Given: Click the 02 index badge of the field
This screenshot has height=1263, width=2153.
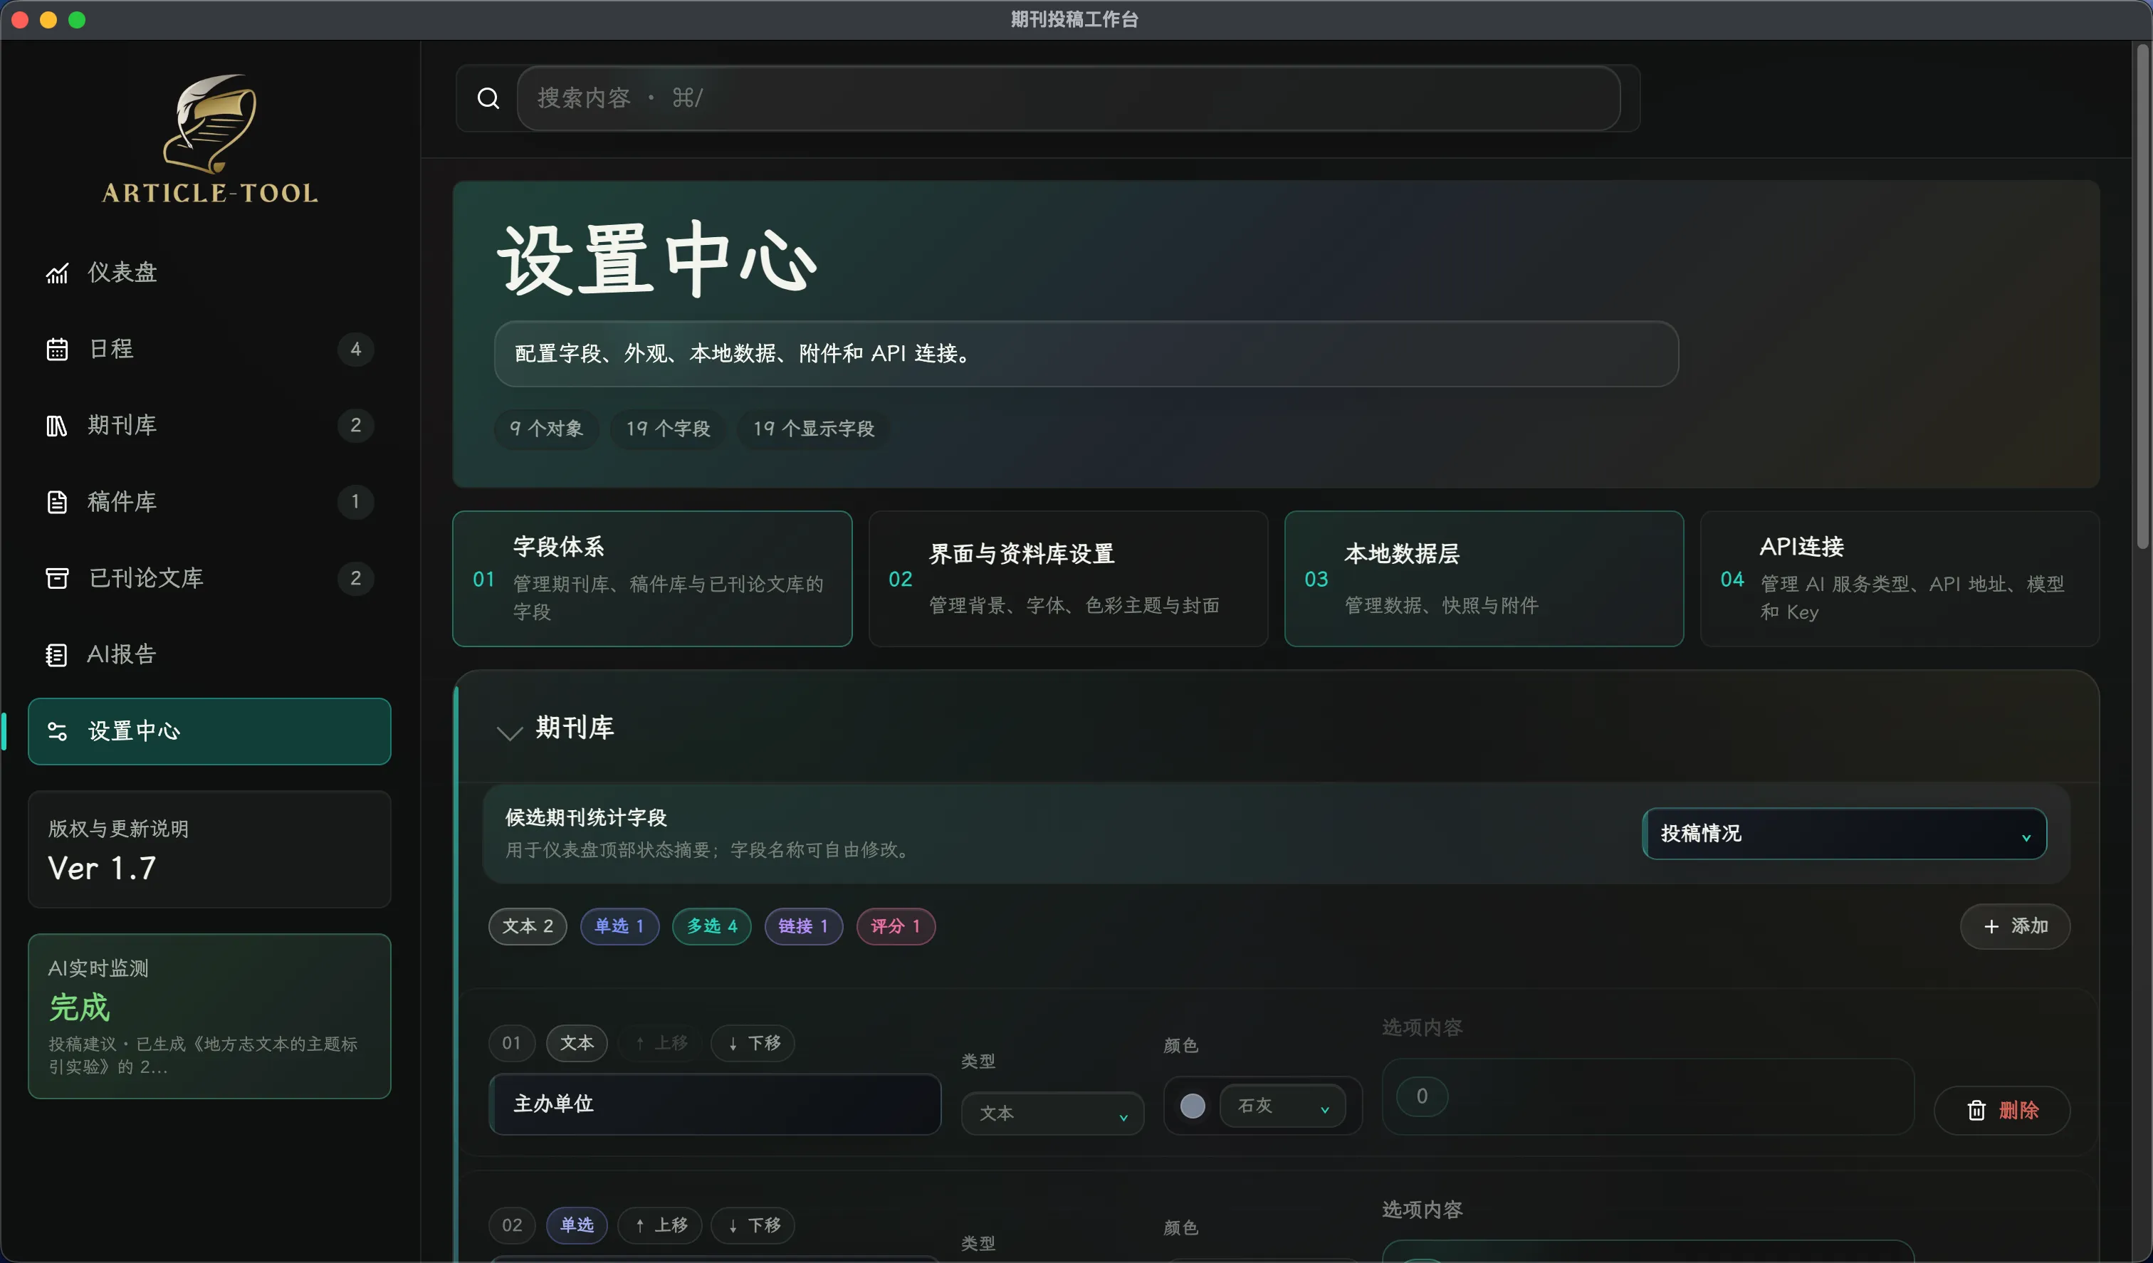Looking at the screenshot, I should (512, 1225).
